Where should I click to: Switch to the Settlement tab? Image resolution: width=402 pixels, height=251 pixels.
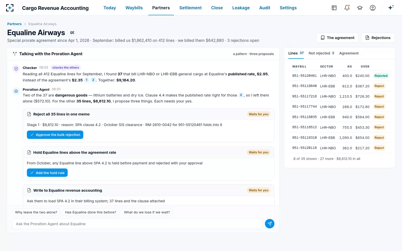coord(190,8)
